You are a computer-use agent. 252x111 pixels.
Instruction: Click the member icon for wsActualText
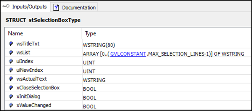(11, 79)
